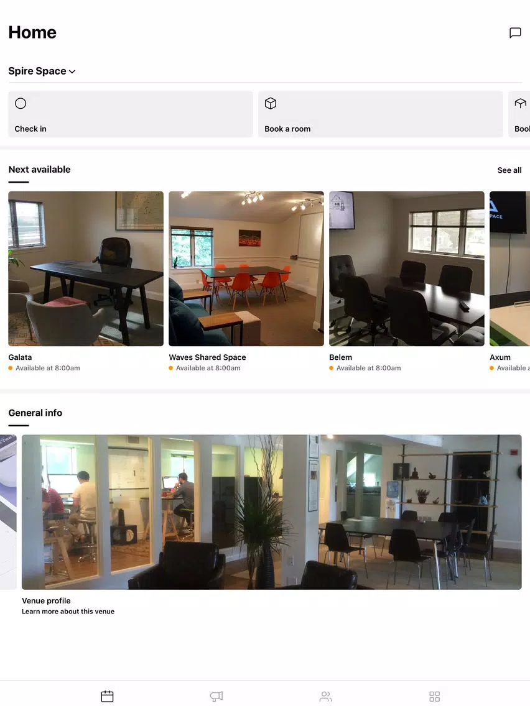Open the megaphone announcements tab
This screenshot has height=706, width=530.
point(216,696)
